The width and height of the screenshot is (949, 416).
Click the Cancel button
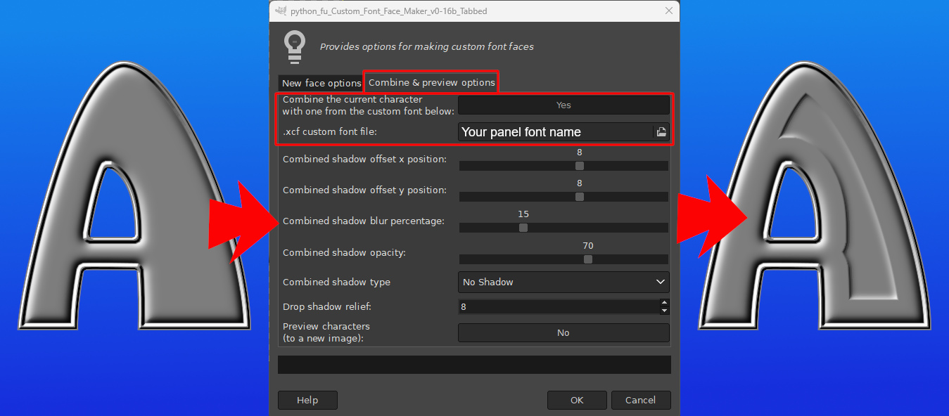point(640,400)
